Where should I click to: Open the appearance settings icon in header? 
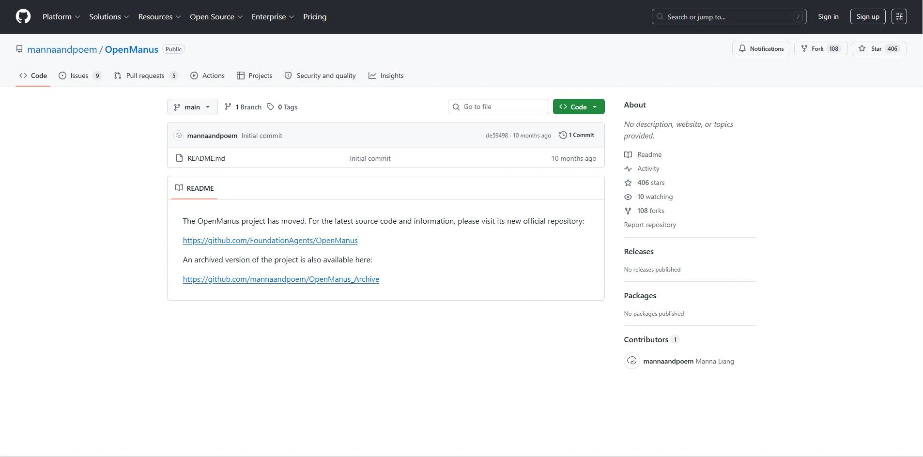pos(899,16)
